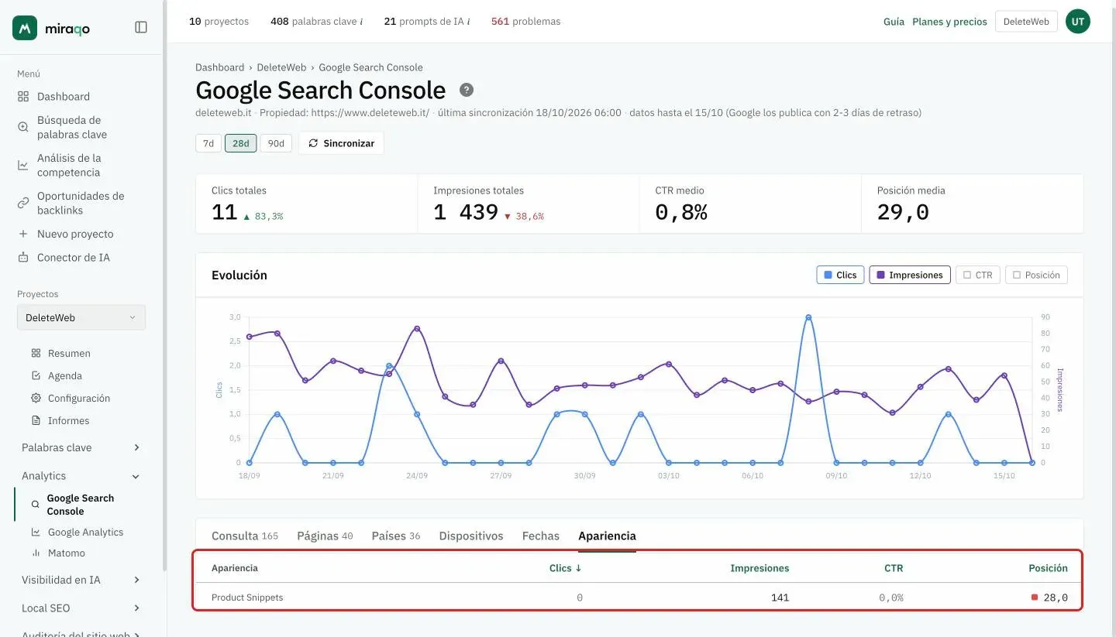Click the Dashboard breadcrumb link
This screenshot has height=637, width=1116.
(x=219, y=67)
